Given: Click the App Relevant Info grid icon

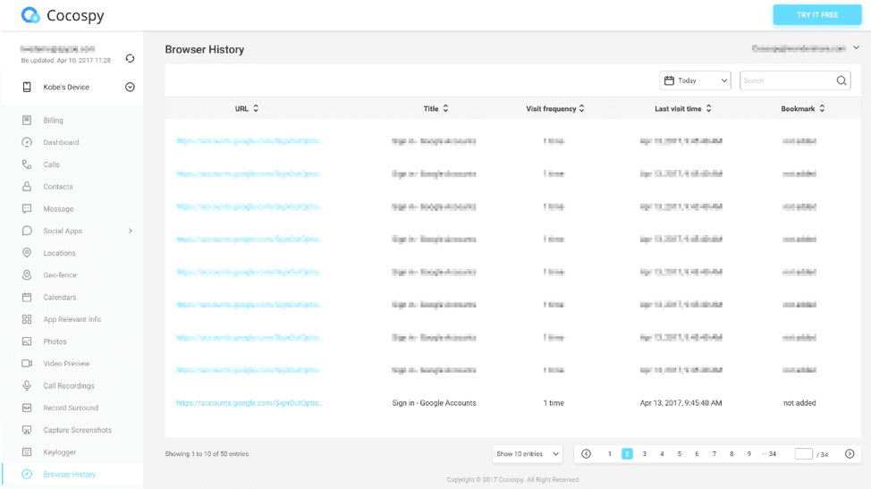Looking at the screenshot, I should (x=27, y=319).
